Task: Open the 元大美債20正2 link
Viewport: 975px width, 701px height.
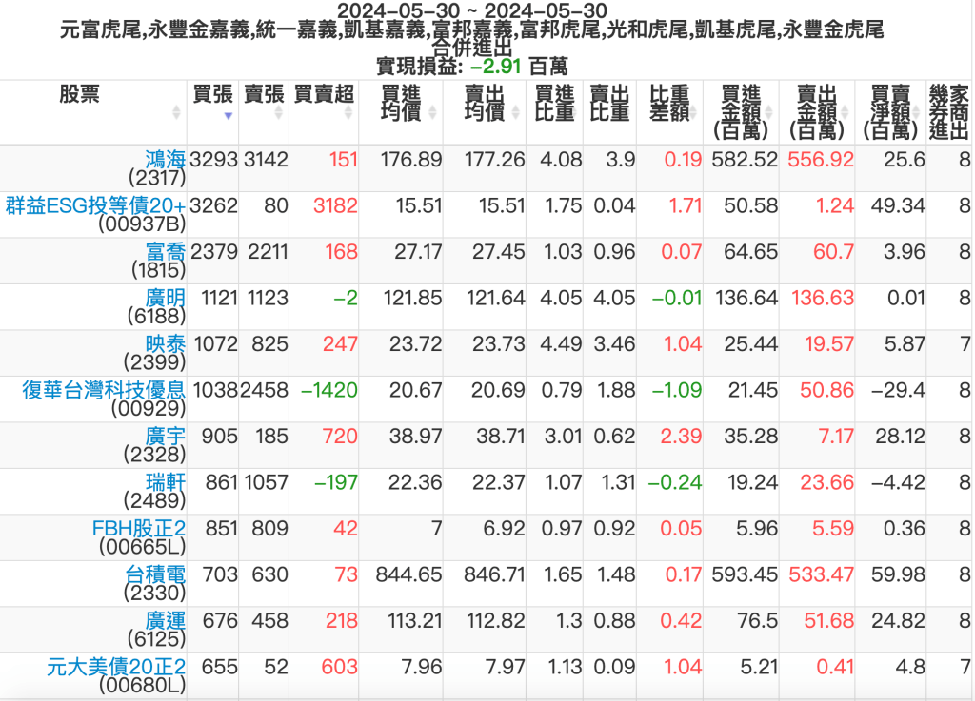Action: coord(116,667)
